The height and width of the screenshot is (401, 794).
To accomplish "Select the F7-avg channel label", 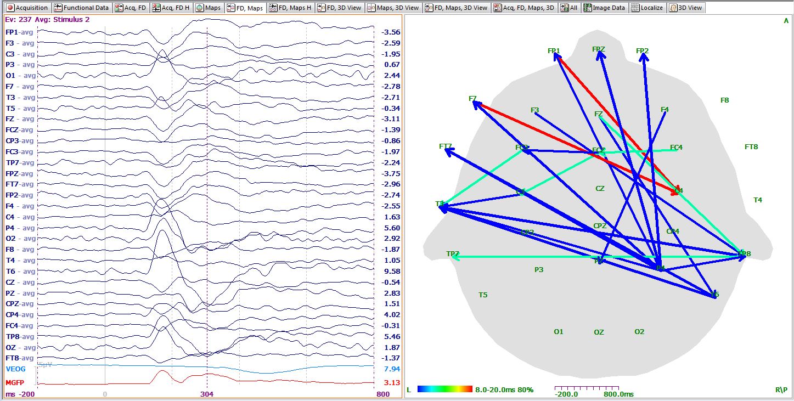I will 20,87.
